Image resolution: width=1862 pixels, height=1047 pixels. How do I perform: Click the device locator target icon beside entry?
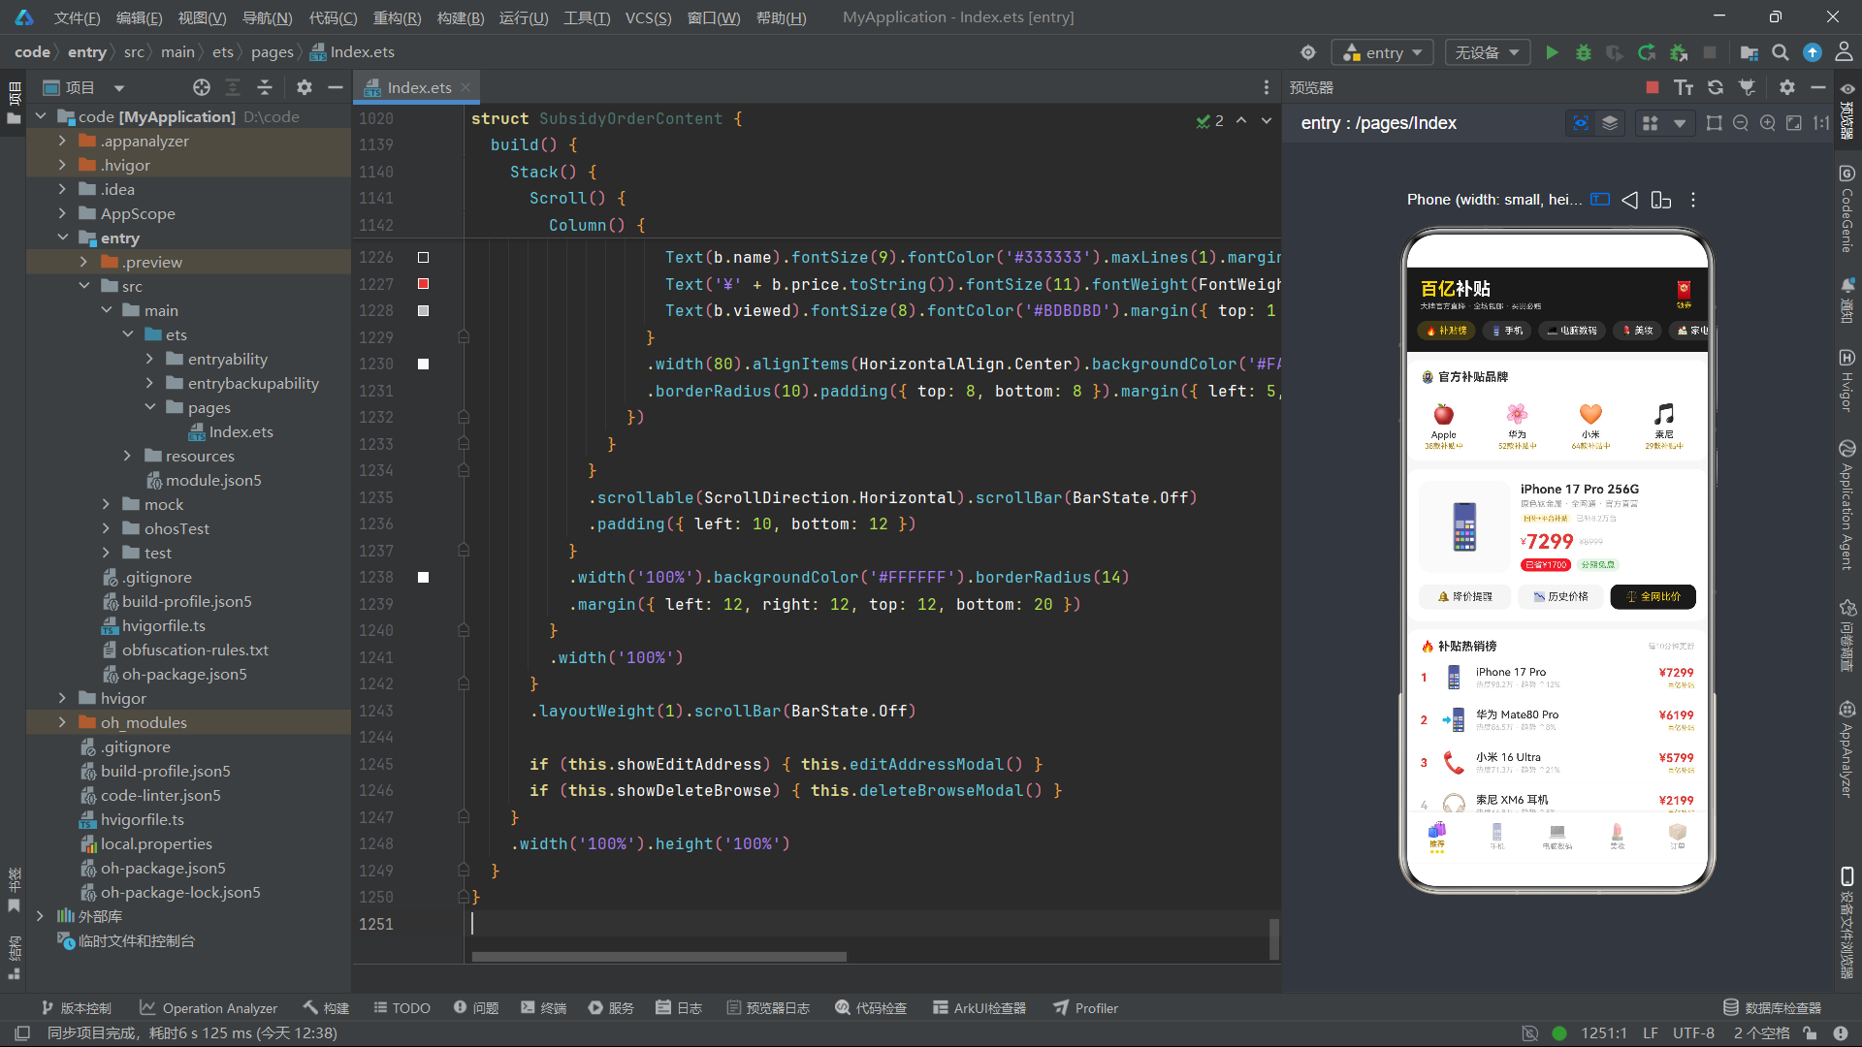click(1308, 52)
